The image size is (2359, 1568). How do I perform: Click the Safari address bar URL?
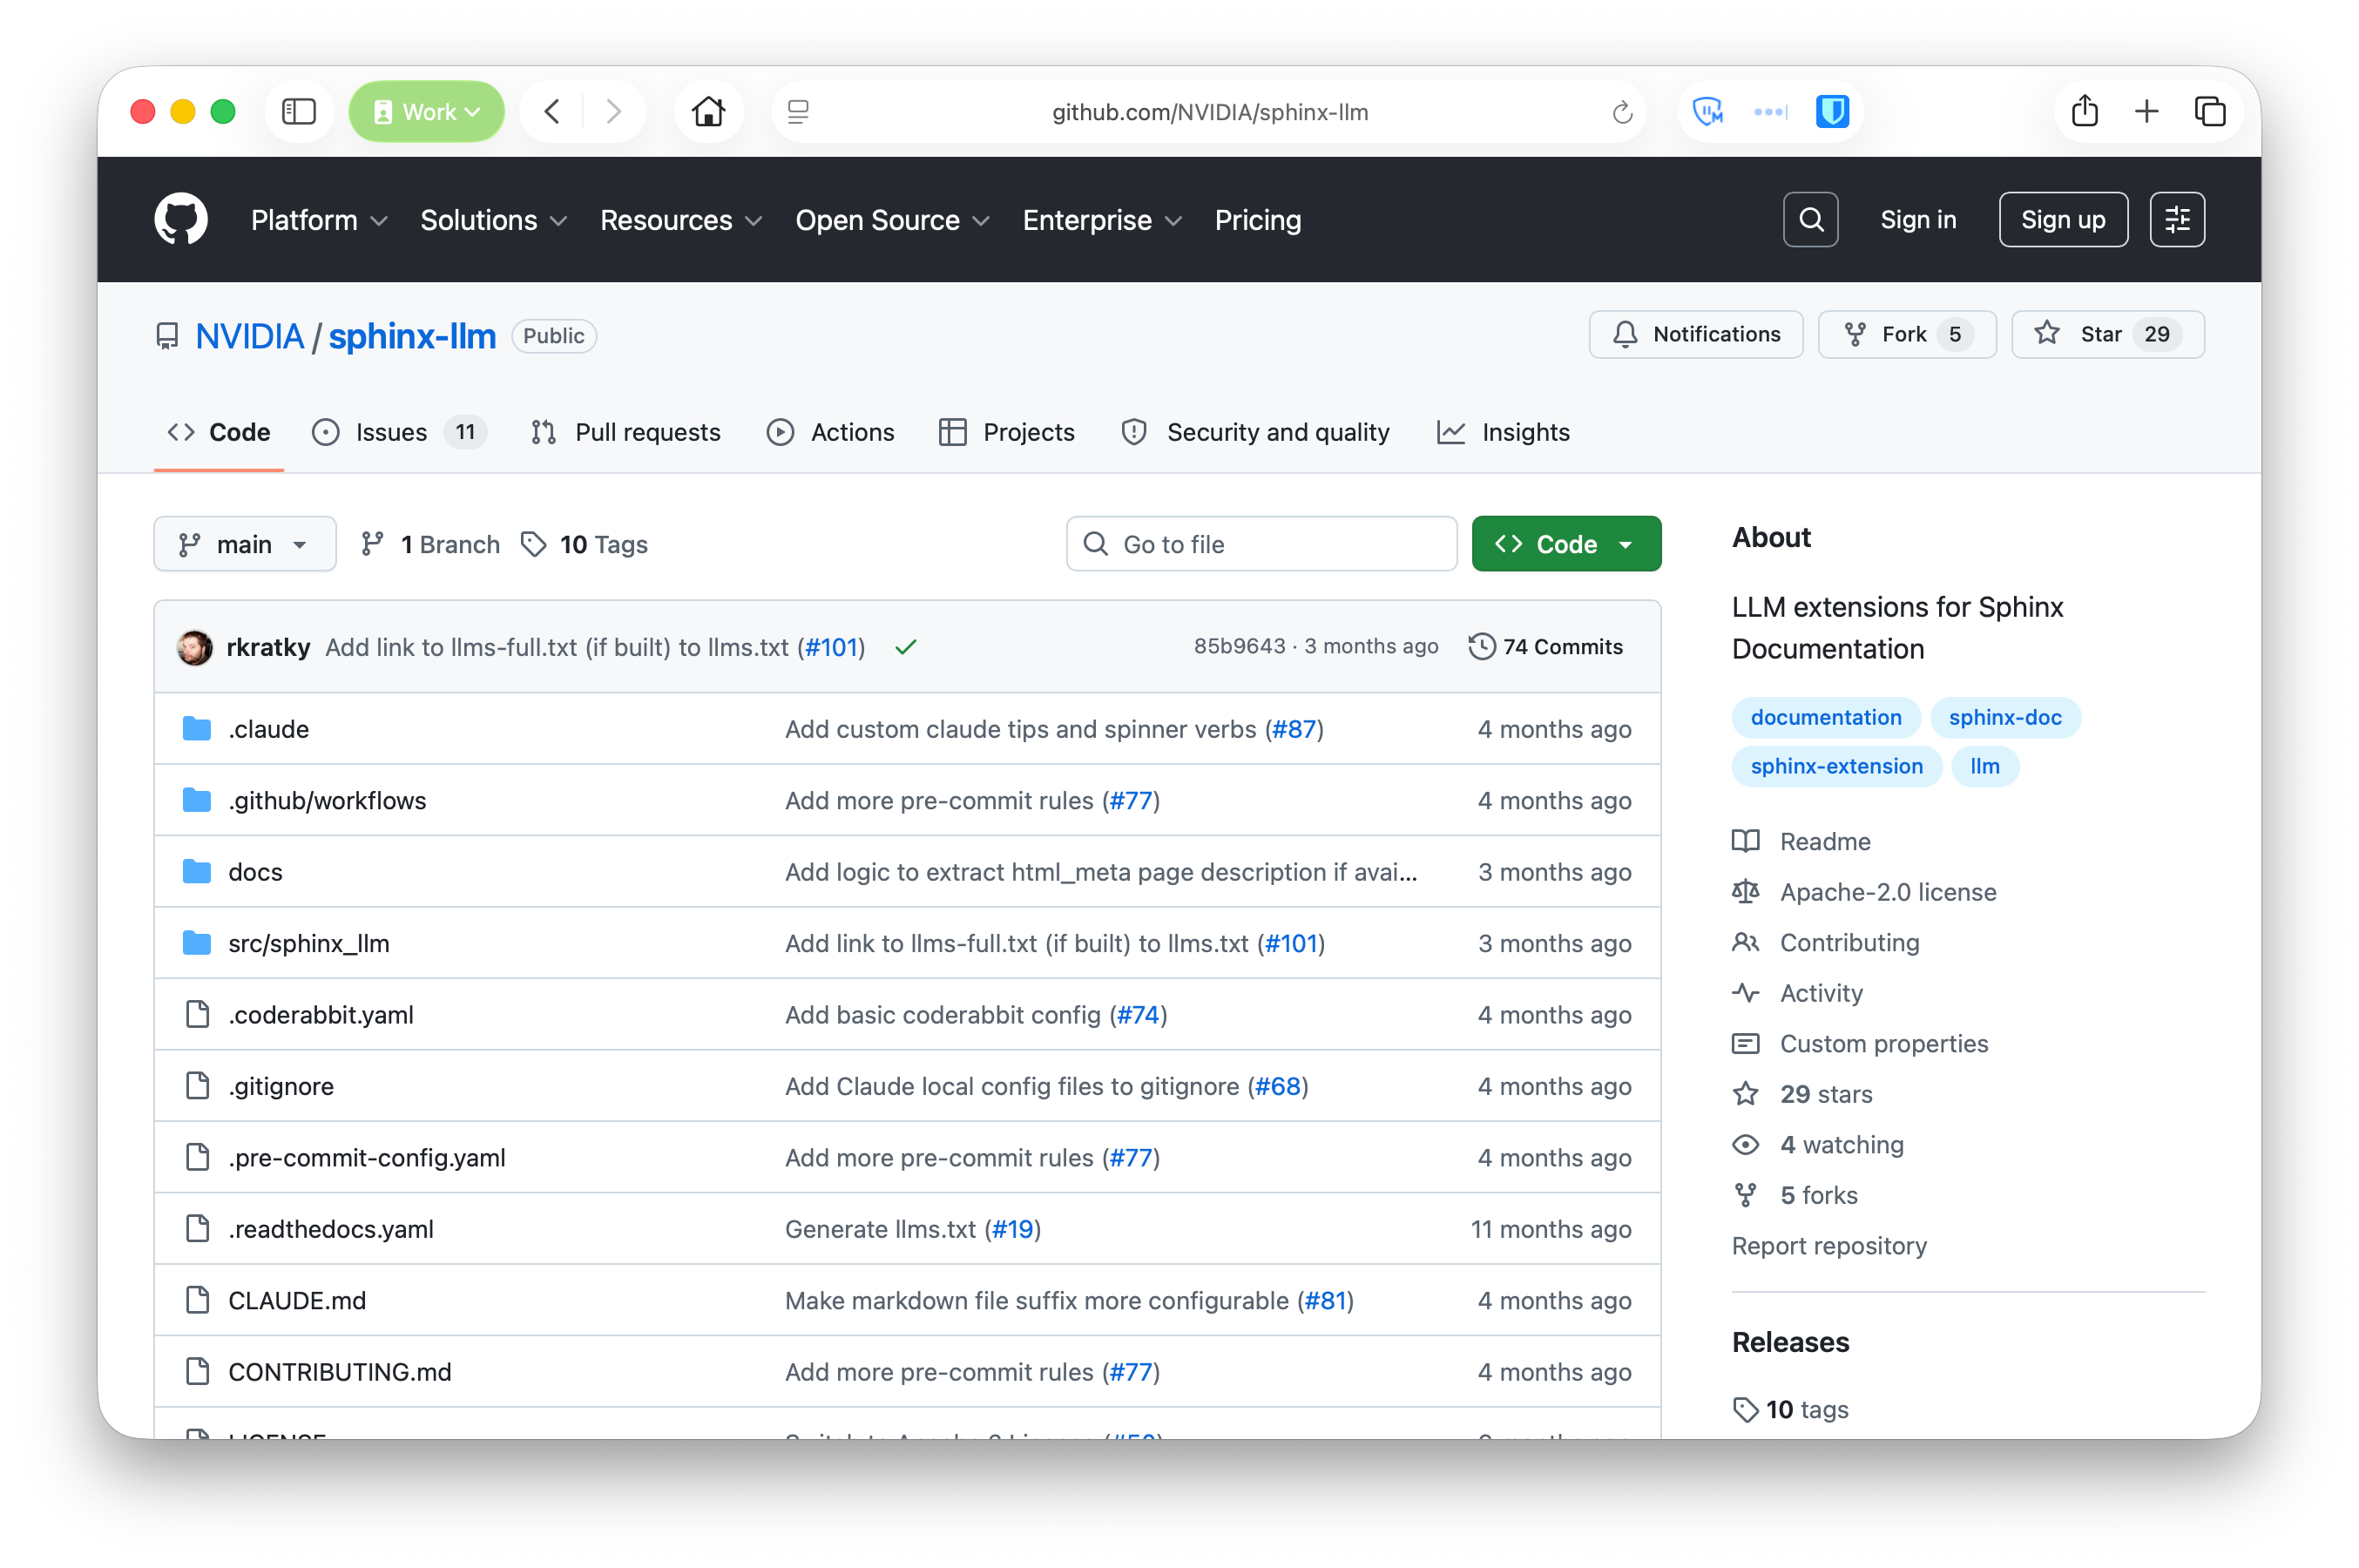pyautogui.click(x=1209, y=112)
